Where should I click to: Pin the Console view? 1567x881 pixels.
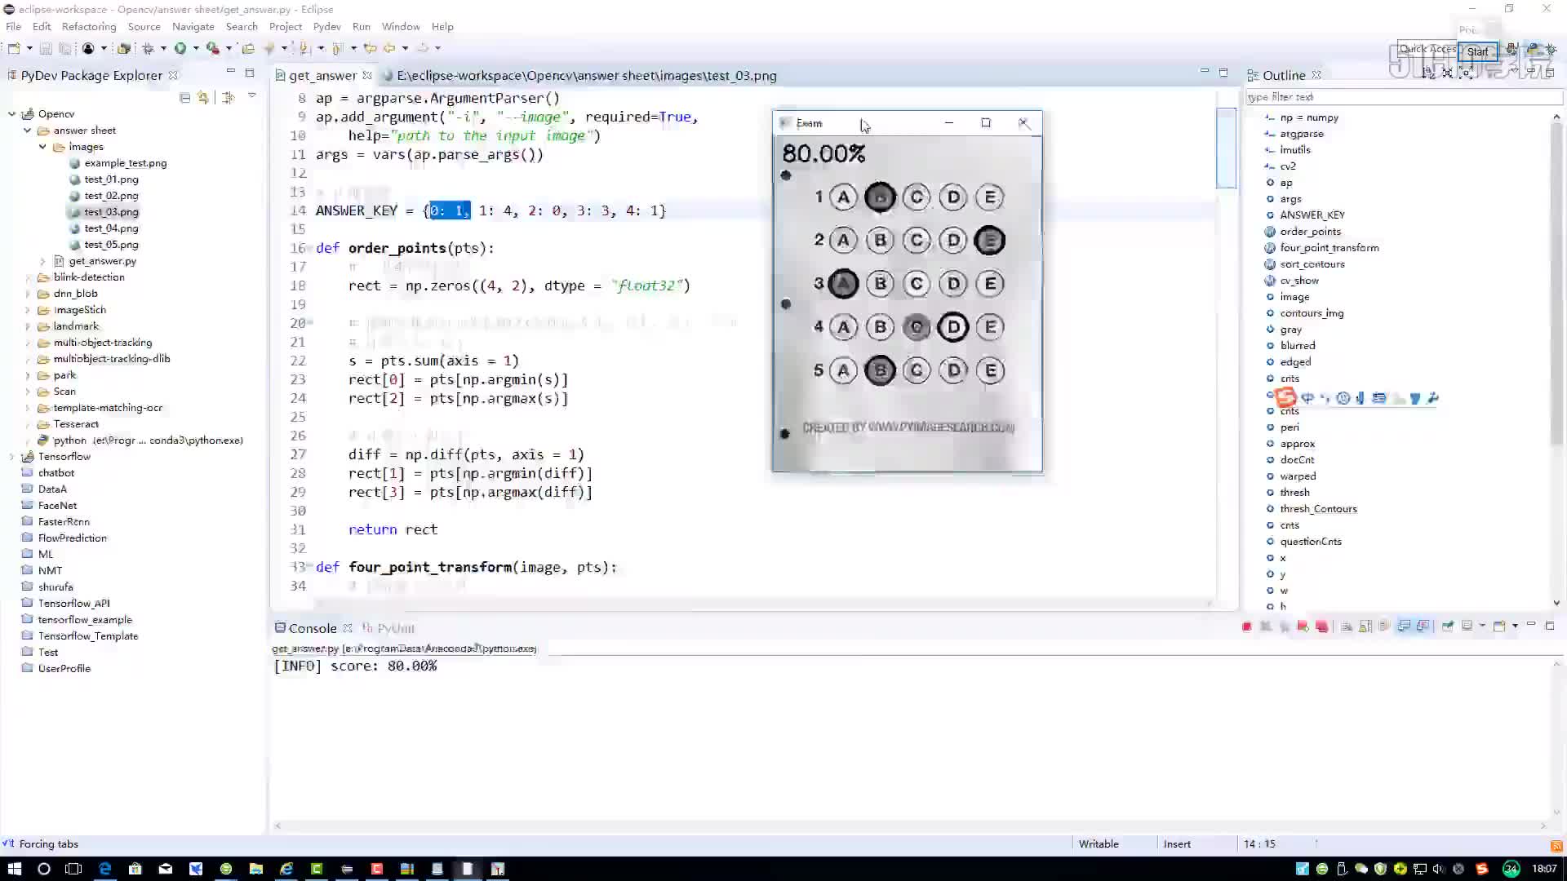(1447, 626)
